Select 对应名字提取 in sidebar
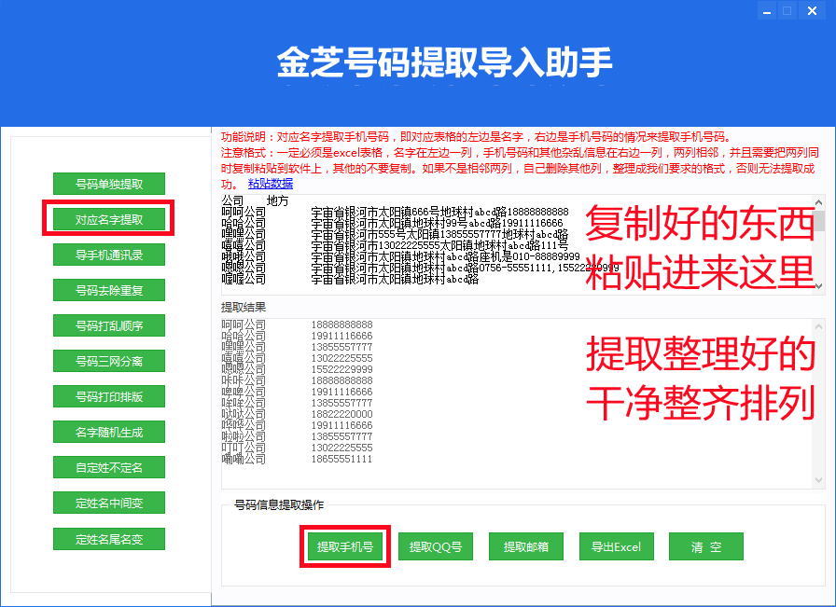This screenshot has height=607, width=836. click(x=109, y=219)
